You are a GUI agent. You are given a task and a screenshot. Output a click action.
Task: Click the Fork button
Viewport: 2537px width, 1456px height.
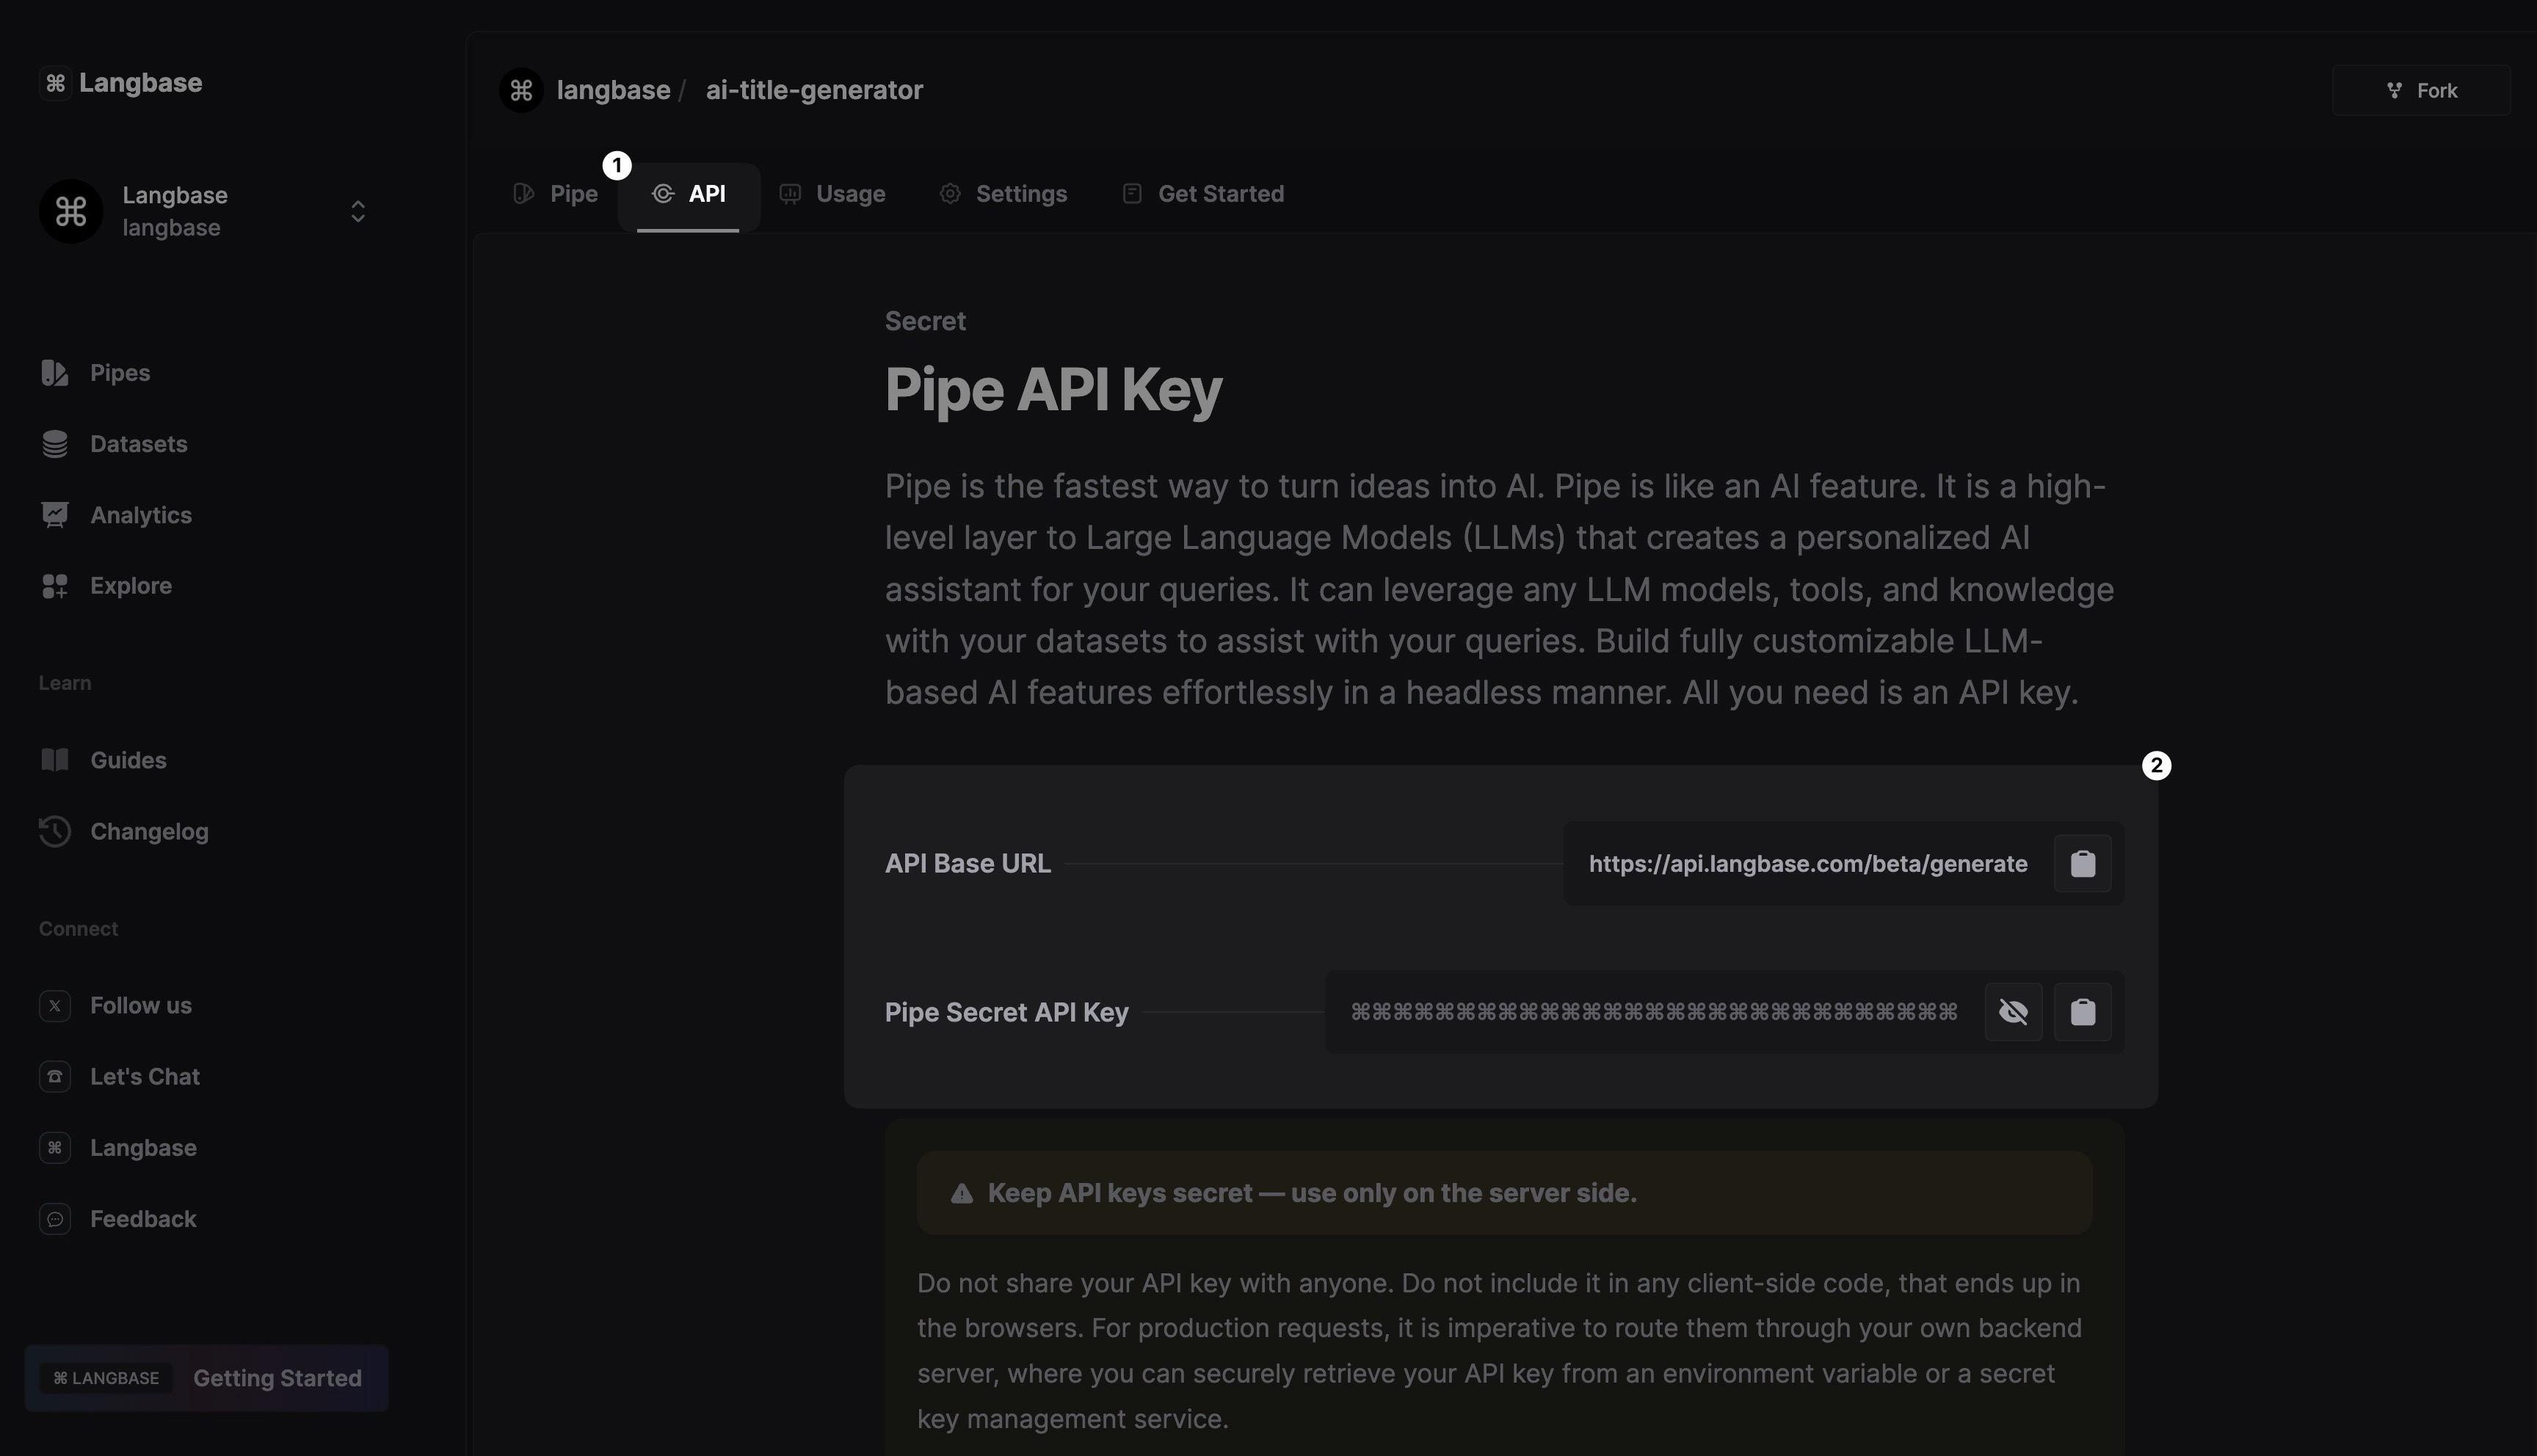[x=2421, y=90]
